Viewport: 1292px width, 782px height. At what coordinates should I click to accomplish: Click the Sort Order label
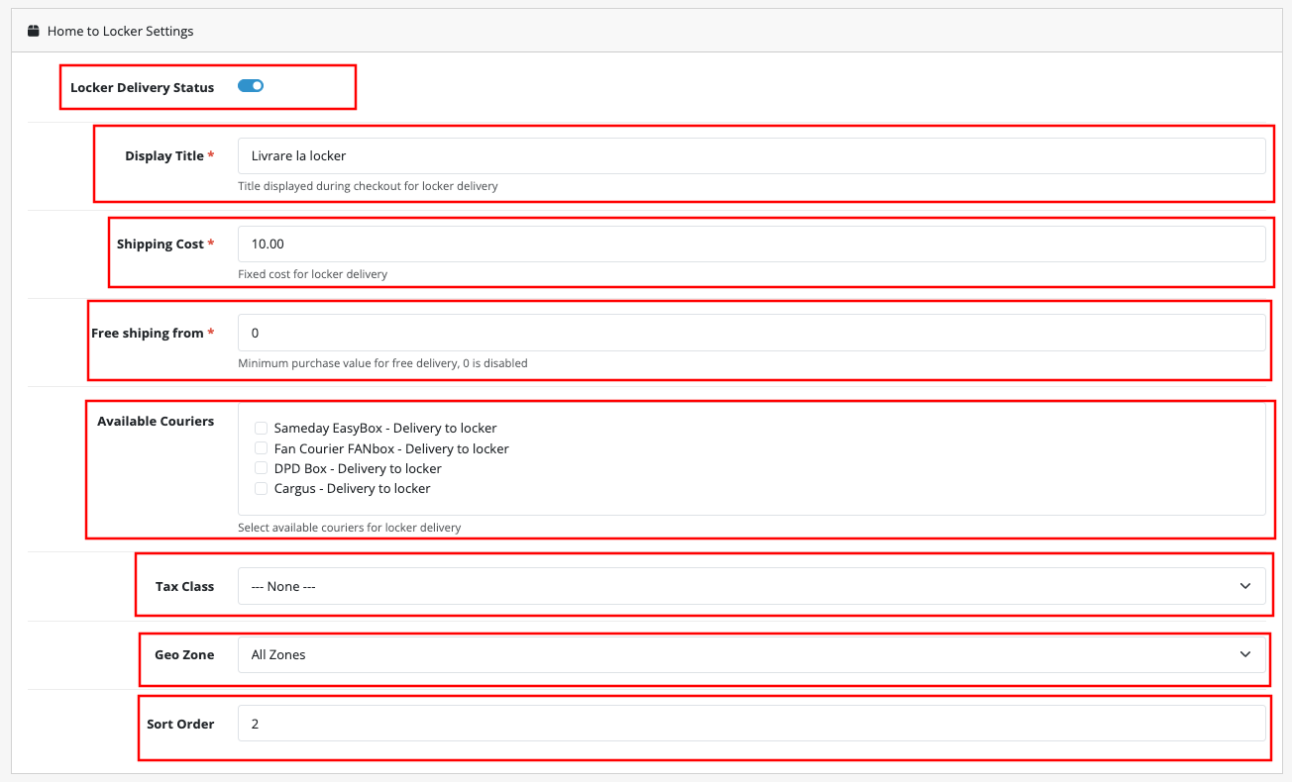click(x=180, y=724)
